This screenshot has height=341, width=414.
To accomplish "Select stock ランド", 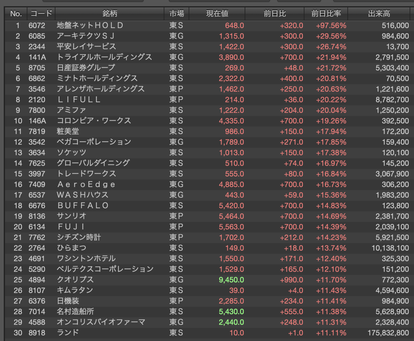I will [x=68, y=333].
